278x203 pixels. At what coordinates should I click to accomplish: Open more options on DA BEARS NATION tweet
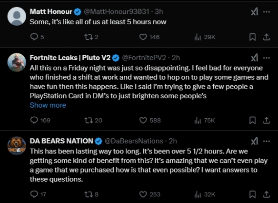[266, 141]
